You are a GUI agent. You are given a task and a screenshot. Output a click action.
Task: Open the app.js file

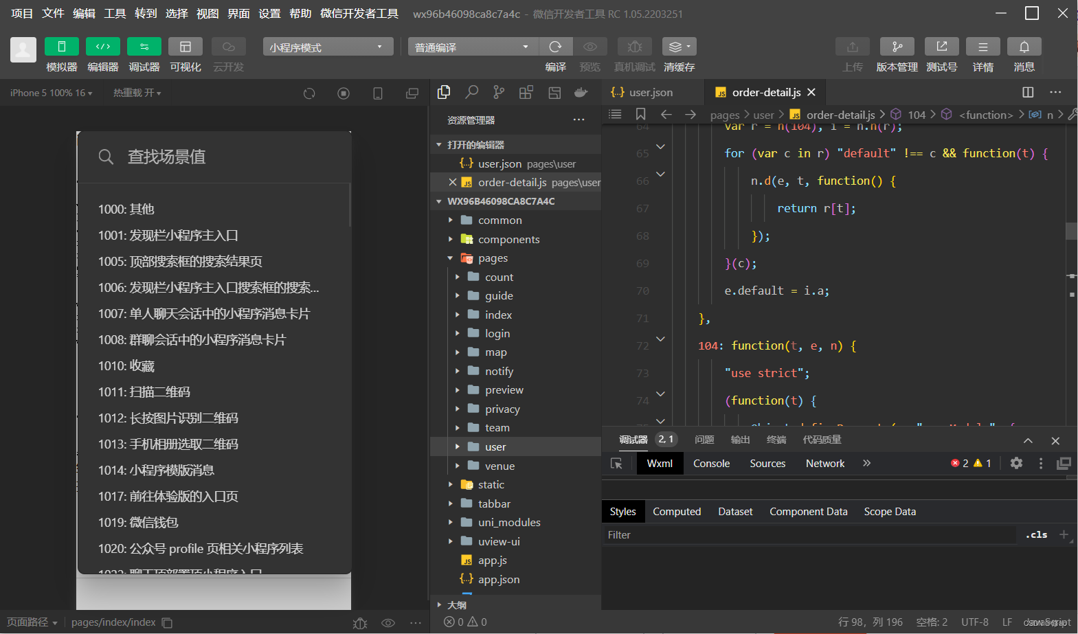492,561
